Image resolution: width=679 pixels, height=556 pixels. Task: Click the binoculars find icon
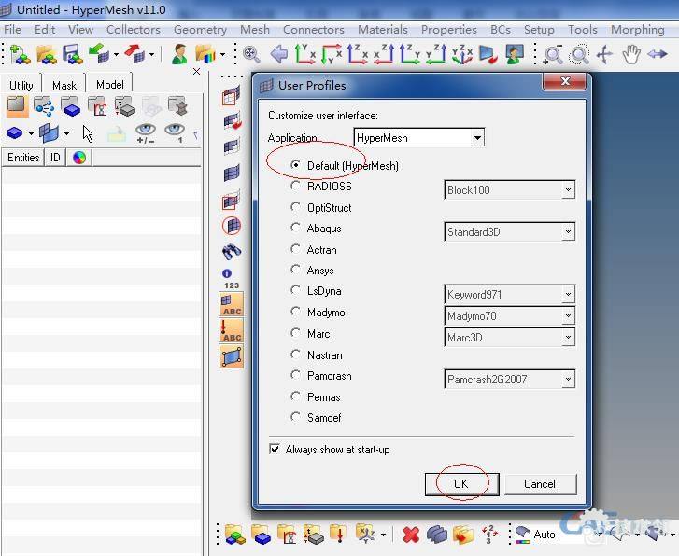coord(232,252)
